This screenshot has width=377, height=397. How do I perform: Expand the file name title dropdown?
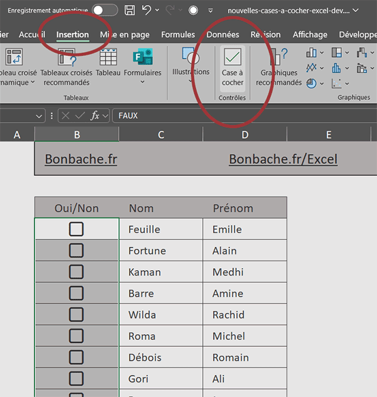[356, 11]
